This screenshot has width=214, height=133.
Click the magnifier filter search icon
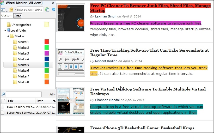[x=3, y=94]
